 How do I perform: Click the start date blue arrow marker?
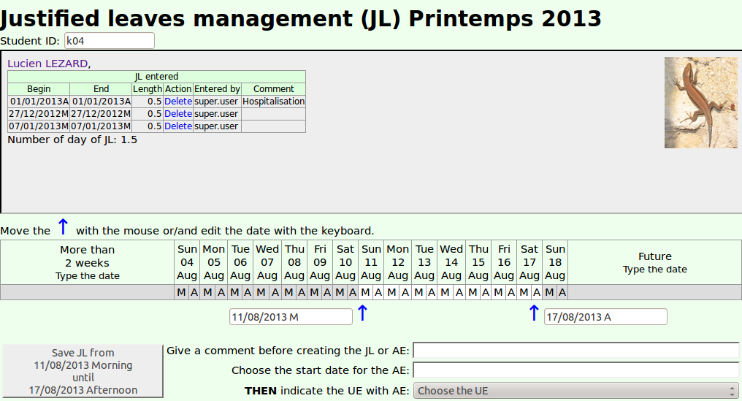(x=362, y=313)
